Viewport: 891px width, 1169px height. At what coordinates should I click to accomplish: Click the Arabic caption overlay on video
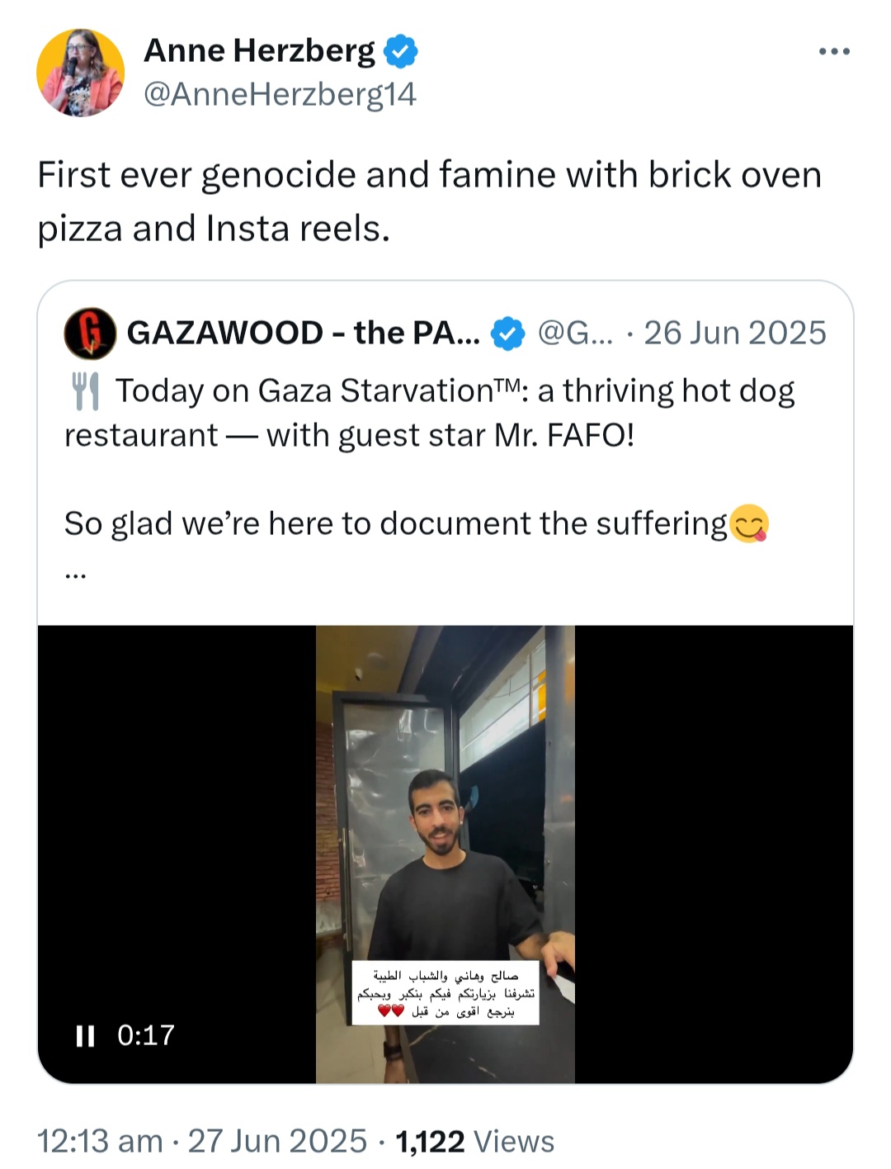(x=445, y=992)
